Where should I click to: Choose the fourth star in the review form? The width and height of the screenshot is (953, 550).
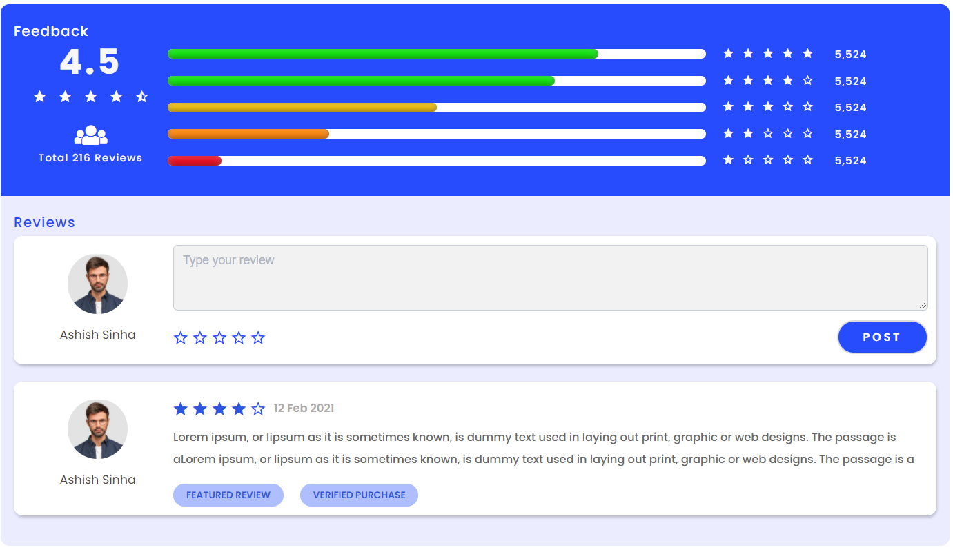pos(239,338)
